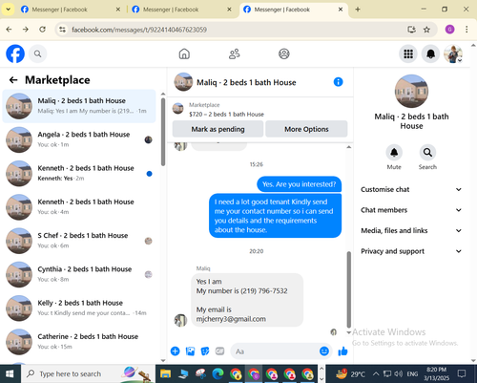Open Windows Start menu
The width and height of the screenshot is (477, 383).
(10, 373)
